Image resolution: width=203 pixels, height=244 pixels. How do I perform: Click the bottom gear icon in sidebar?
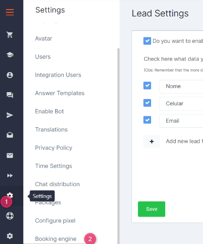coord(10,236)
